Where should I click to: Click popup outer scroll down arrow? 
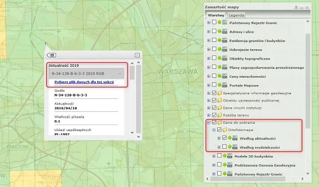tap(139, 137)
